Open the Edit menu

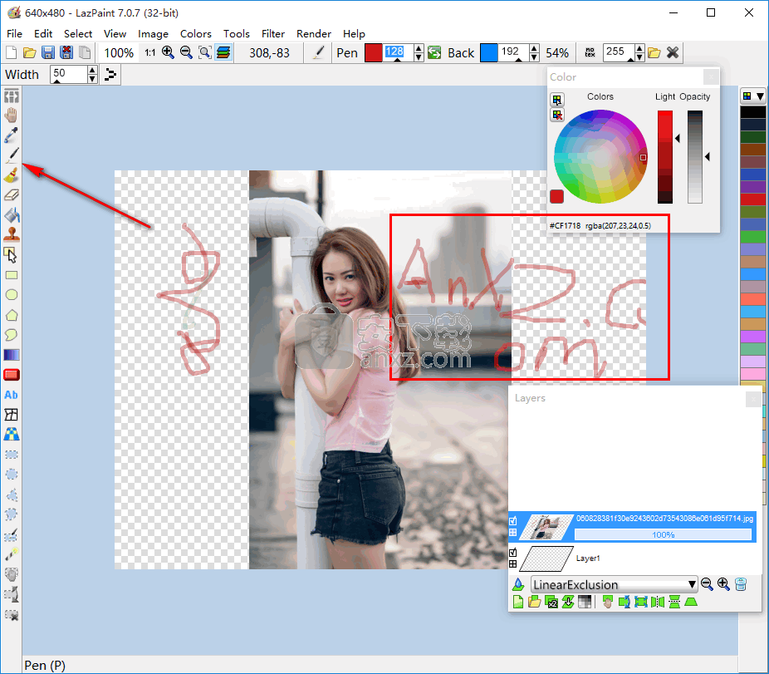[43, 33]
